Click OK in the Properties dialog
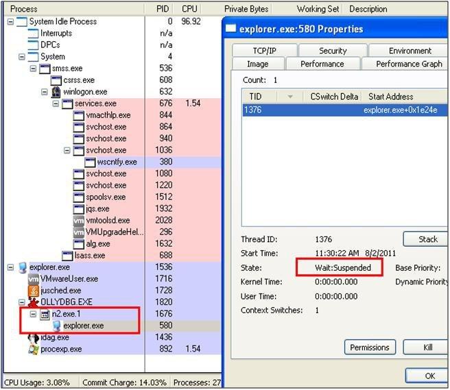Image resolution: width=450 pixels, height=390 pixels. 427,376
